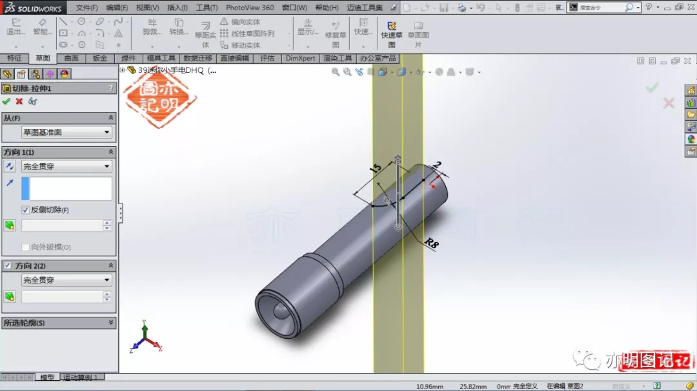
Task: Expand the 39迷你小手电DHQ flyout tree
Action: click(x=122, y=70)
